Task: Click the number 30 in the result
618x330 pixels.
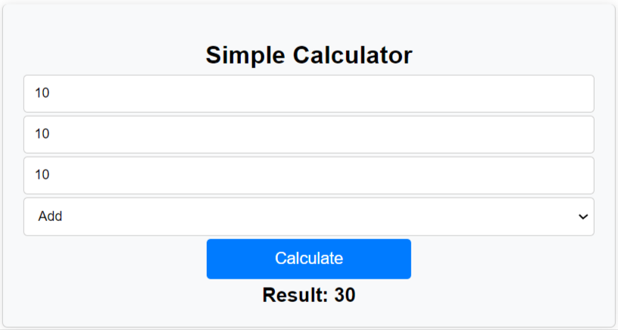Action: (x=345, y=295)
